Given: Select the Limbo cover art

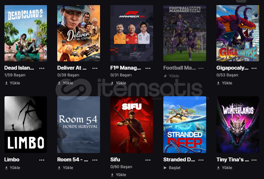Looking at the screenshot, I should point(26,124).
